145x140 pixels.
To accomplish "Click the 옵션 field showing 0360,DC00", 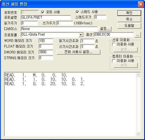I will [x=114, y=35].
